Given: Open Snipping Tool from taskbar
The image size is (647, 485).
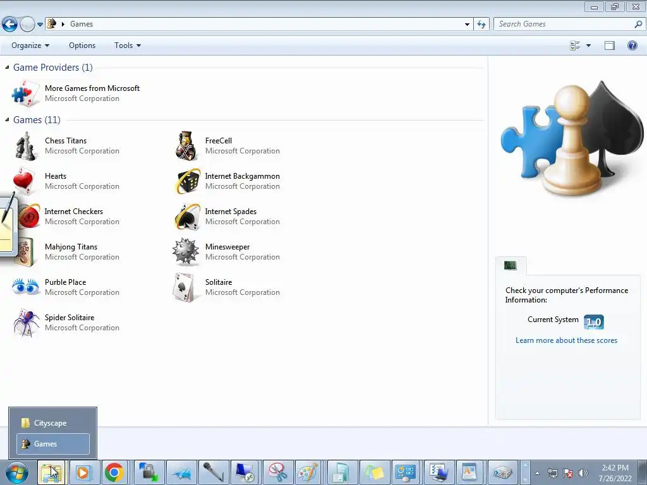Looking at the screenshot, I should tap(278, 472).
